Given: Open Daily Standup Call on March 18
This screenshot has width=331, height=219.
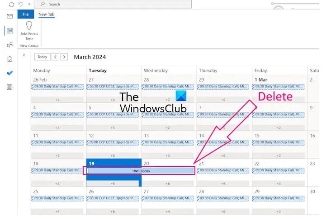Looking at the screenshot, I should [57, 170].
